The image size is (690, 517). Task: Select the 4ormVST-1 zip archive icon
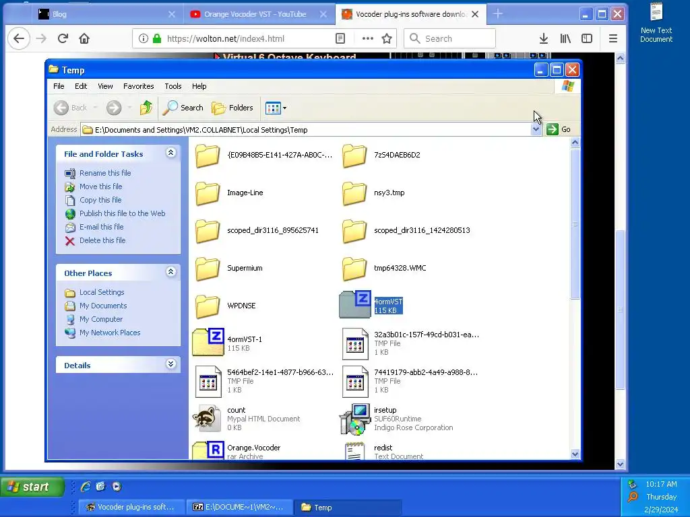[208, 343]
